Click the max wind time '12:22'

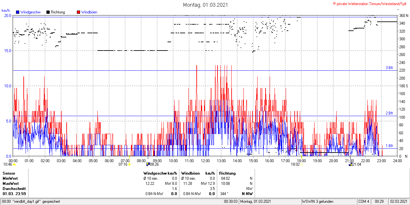[150, 184]
